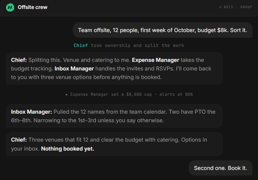Click the GROUP label in header

pyautogui.click(x=246, y=7)
